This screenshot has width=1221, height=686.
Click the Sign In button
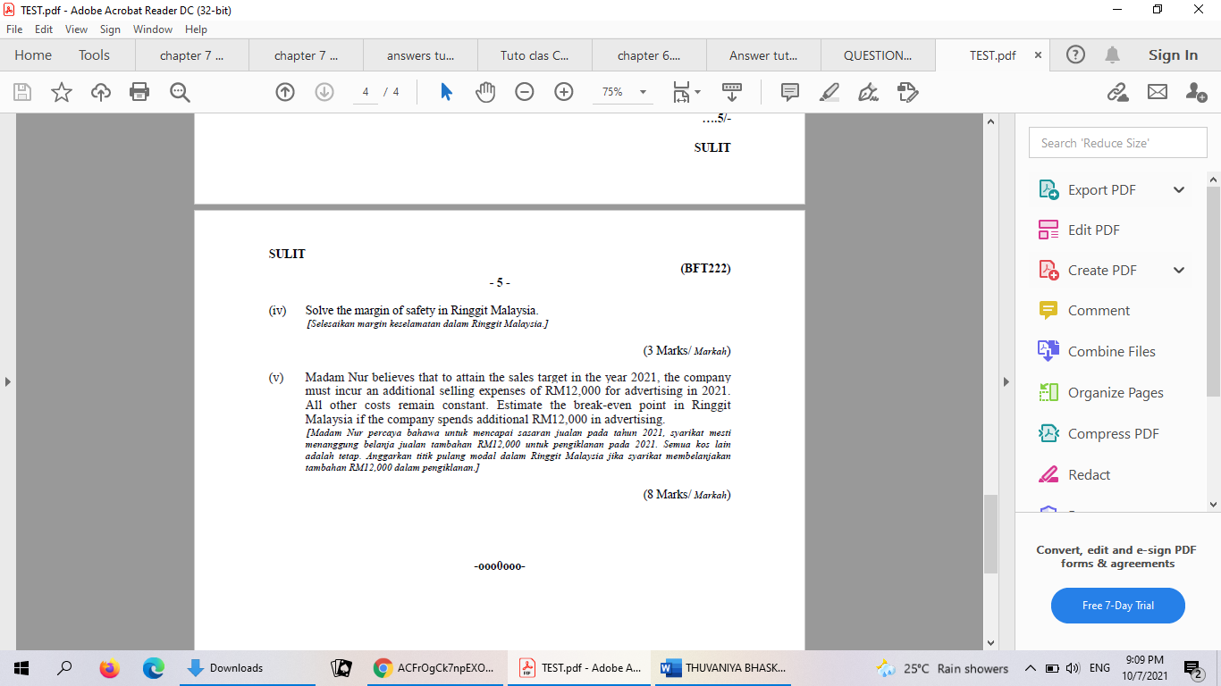pyautogui.click(x=1172, y=54)
